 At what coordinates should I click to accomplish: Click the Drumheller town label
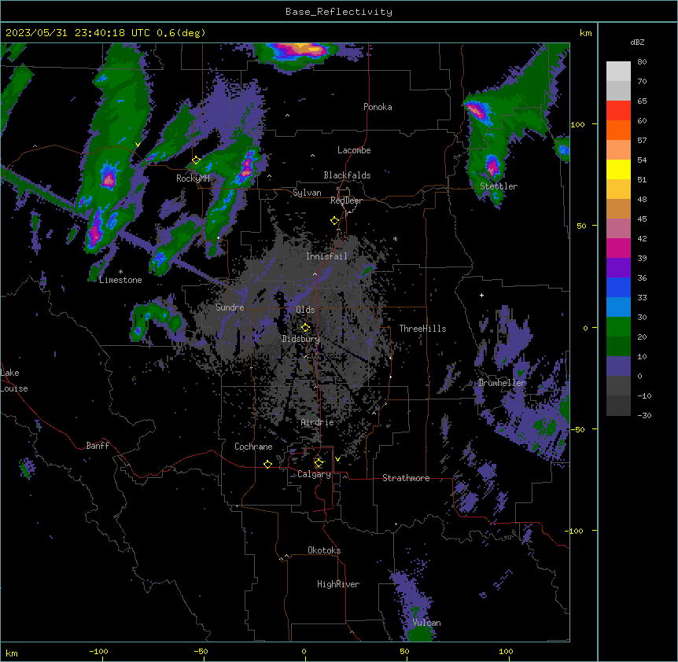point(502,383)
